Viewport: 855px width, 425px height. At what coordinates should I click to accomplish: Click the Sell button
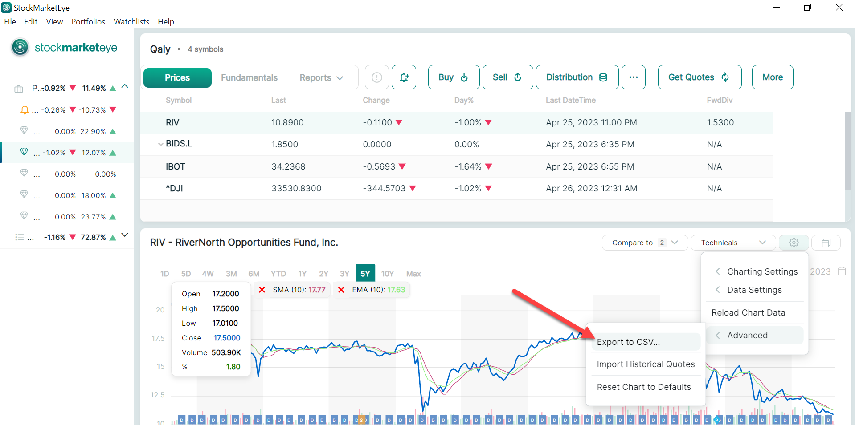pos(507,77)
